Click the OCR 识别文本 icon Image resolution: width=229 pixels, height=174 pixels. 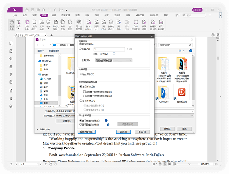point(136,25)
